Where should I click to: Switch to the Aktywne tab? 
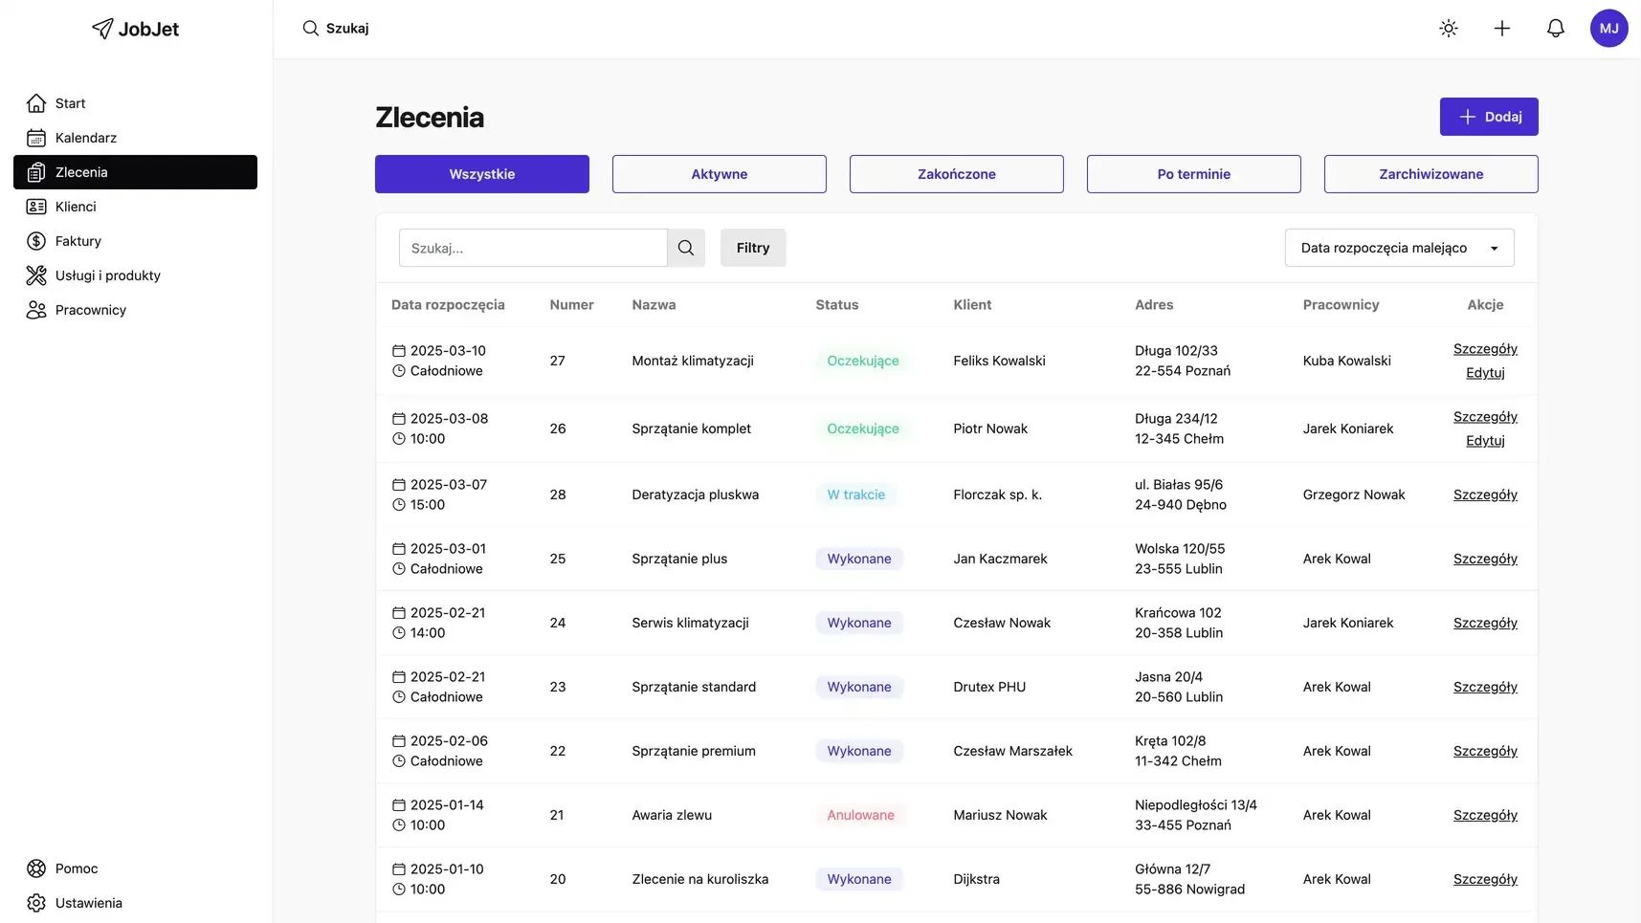(x=720, y=174)
